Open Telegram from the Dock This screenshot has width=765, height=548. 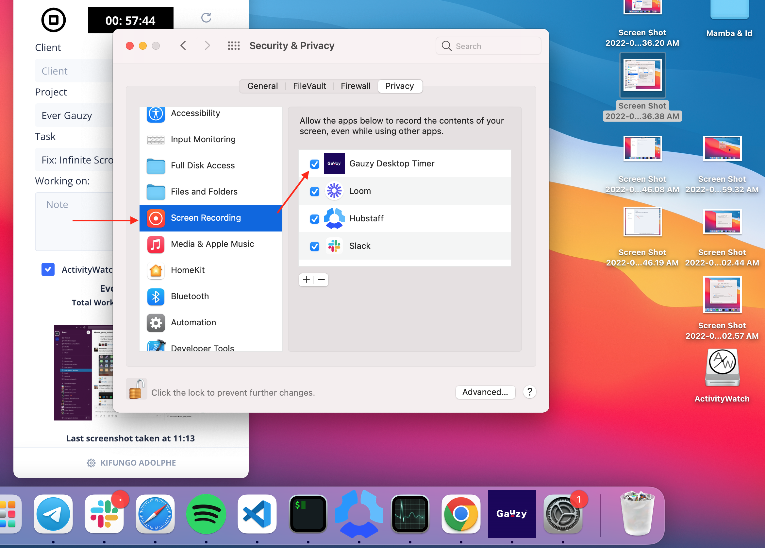53,514
